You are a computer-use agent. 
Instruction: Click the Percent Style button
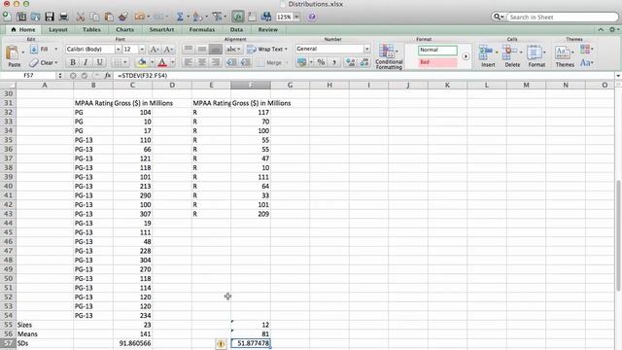pos(321,62)
